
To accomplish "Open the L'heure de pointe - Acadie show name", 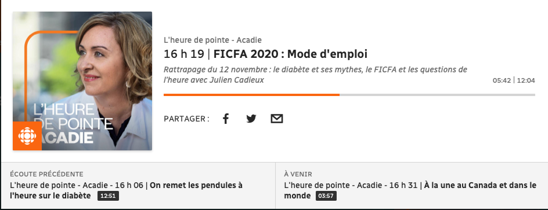I will 212,40.
